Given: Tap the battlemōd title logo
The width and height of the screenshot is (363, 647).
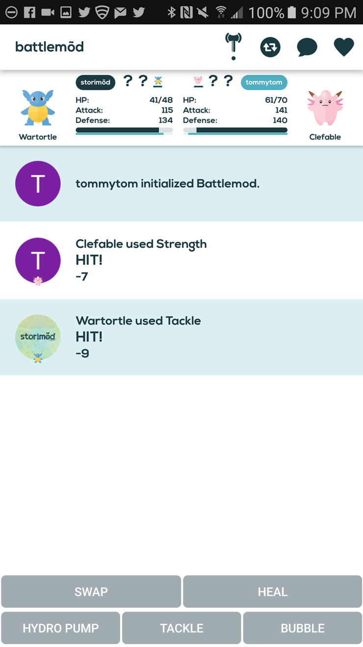Looking at the screenshot, I should tap(50, 47).
